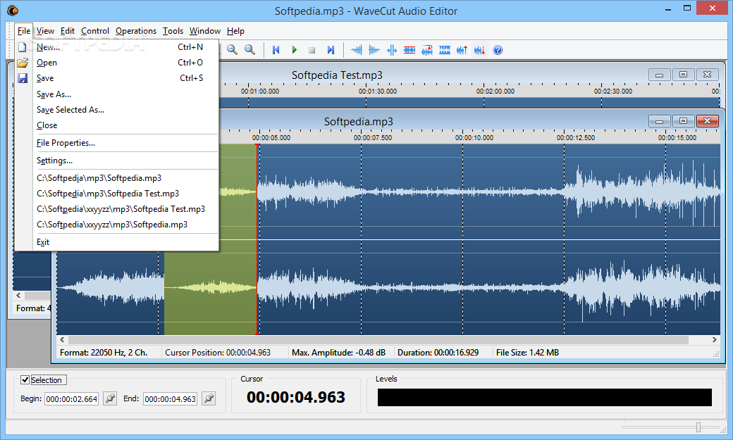The width and height of the screenshot is (733, 440).
Task: Choose Close from the File menu
Action: click(117, 125)
